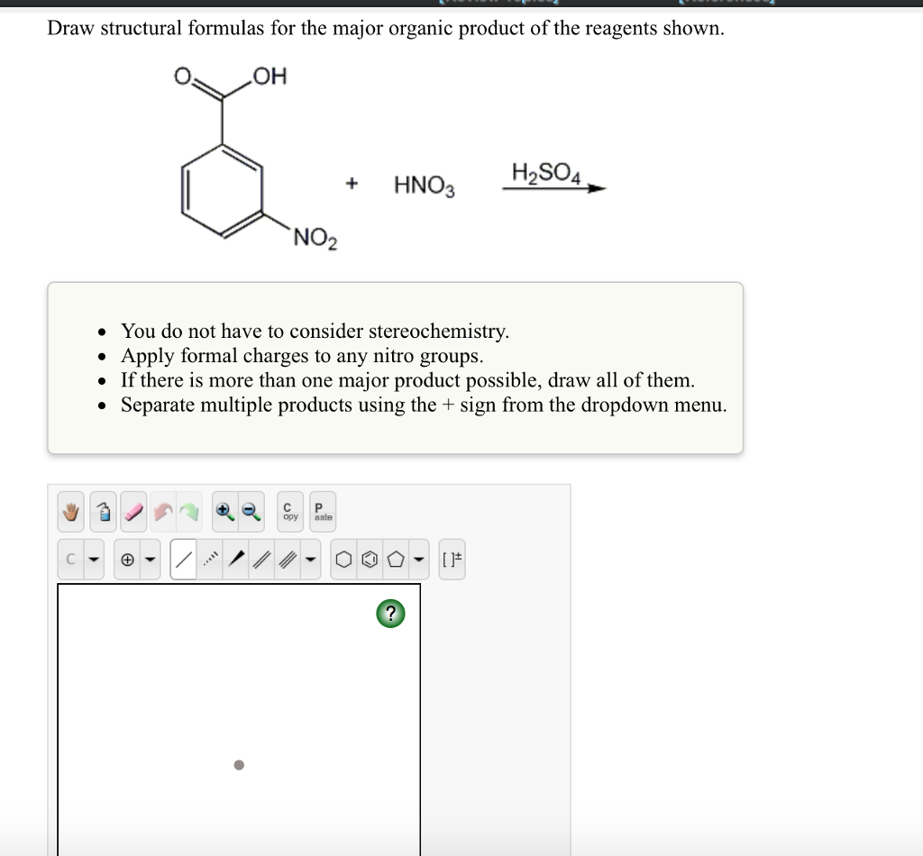The image size is (923, 856).
Task: Undo the last drawing action
Action: 163,512
